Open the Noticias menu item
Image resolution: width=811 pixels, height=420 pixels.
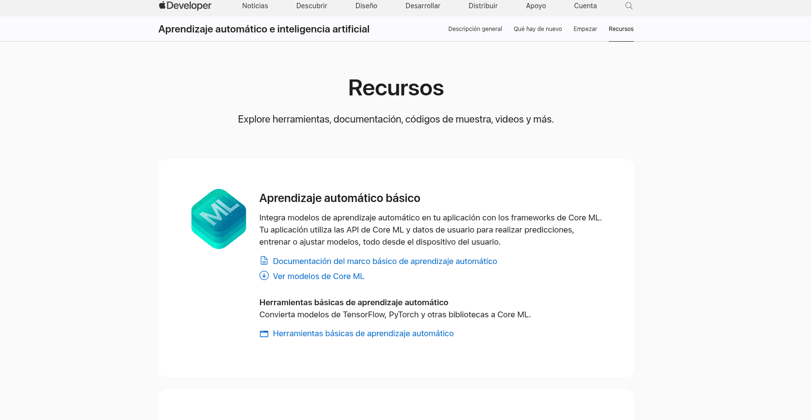tap(255, 6)
